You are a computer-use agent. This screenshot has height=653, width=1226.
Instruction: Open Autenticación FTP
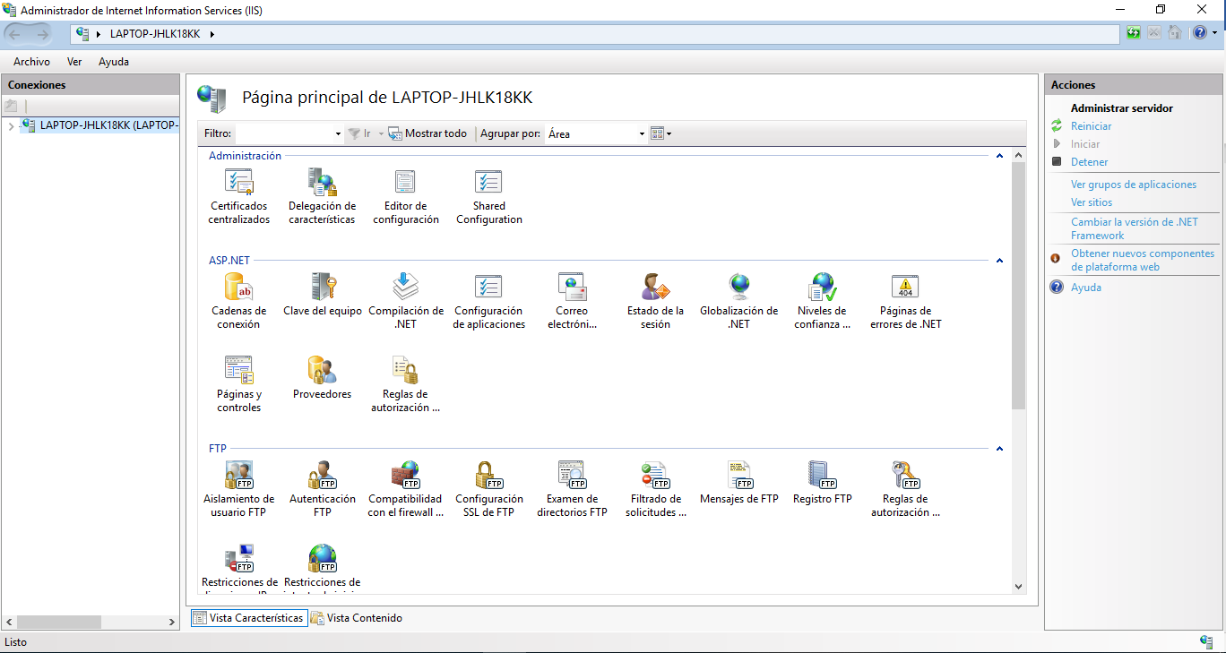(x=323, y=489)
